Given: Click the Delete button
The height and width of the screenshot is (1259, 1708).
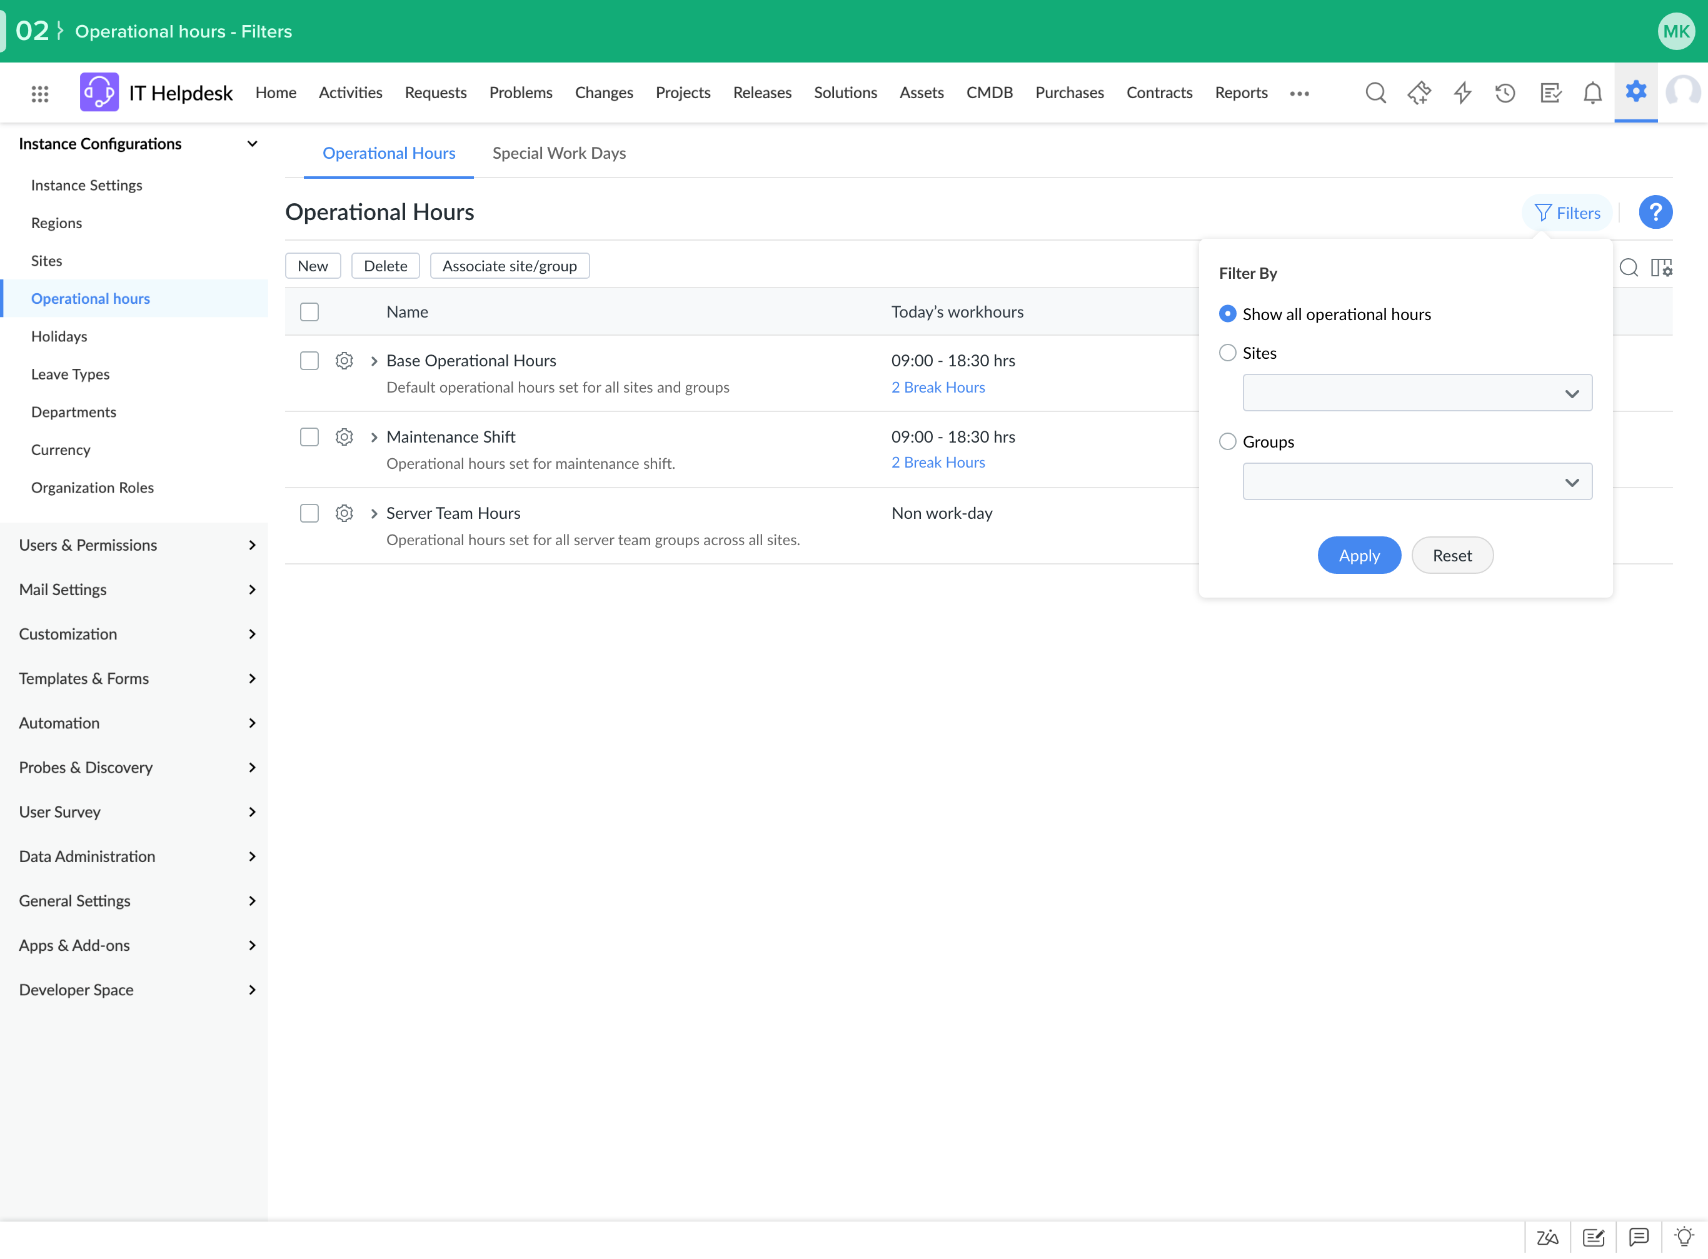Looking at the screenshot, I should click(385, 266).
